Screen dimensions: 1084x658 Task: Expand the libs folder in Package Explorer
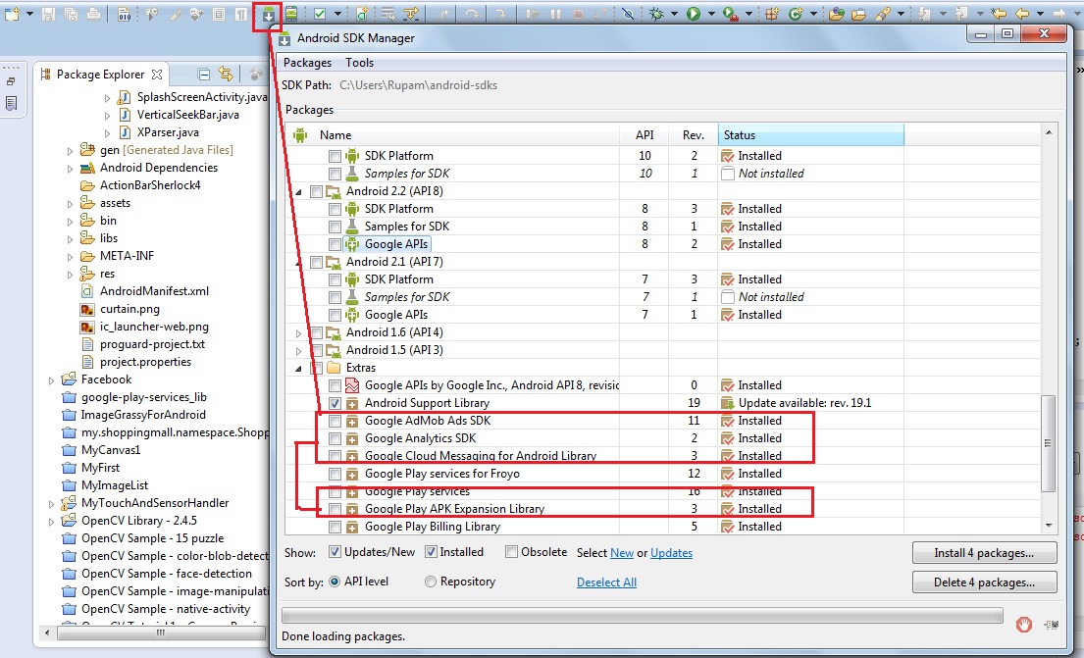pyautogui.click(x=70, y=239)
